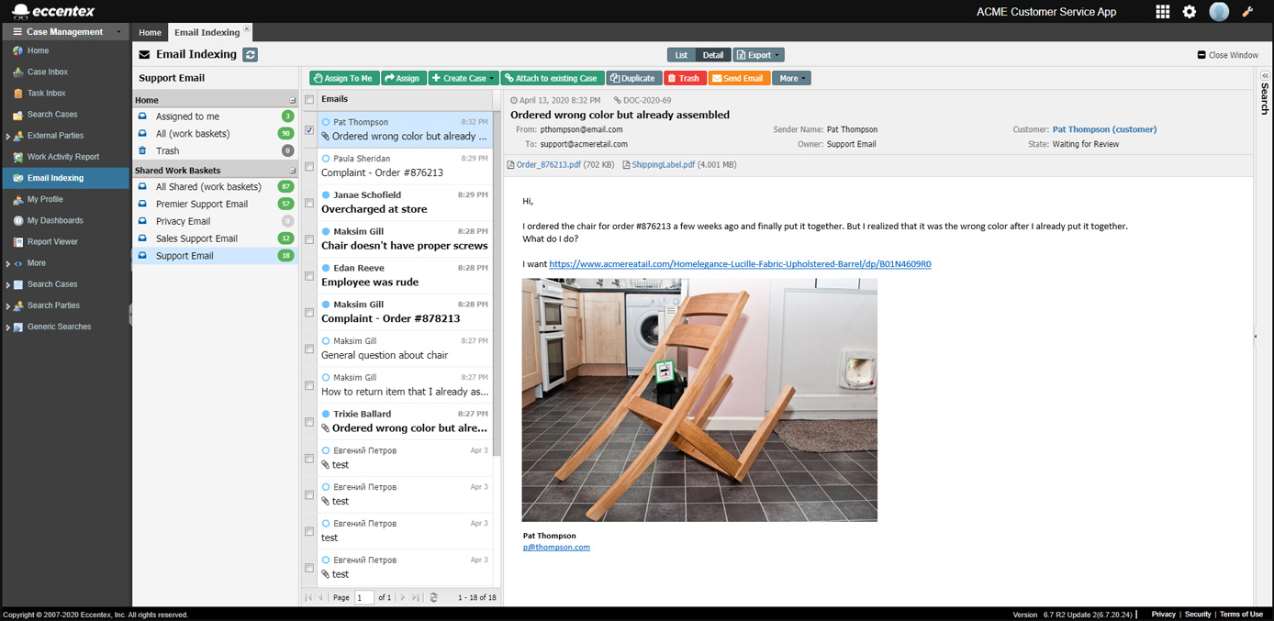Click the wrench icon in header

(1247, 12)
